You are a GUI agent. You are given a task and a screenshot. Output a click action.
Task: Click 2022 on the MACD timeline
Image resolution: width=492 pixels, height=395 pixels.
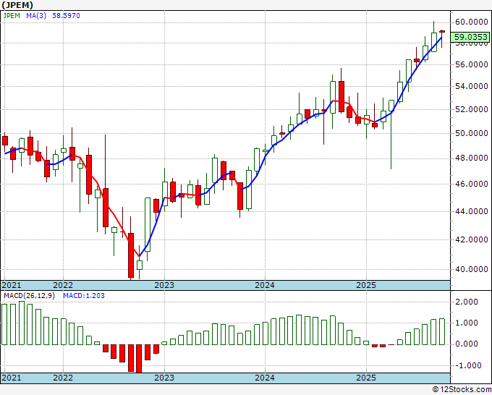63,378
